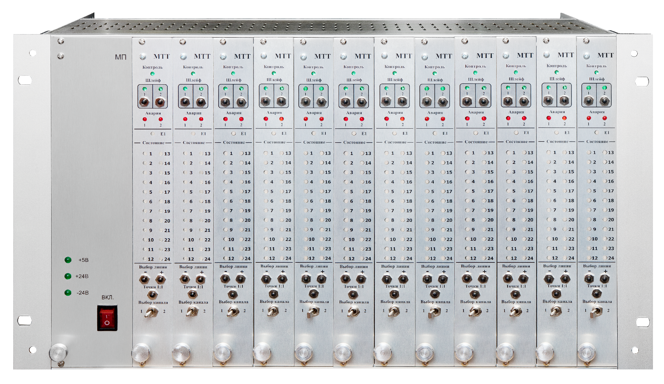
Task: Click Состояние LED 12 on tenth MTT module
Action: pos(508,258)
